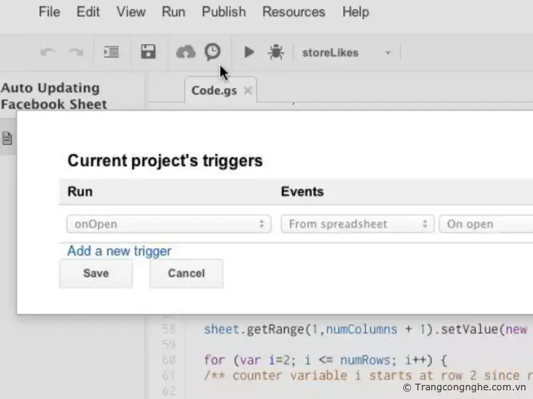
Task: Click the cloud deploy icon
Action: point(185,52)
